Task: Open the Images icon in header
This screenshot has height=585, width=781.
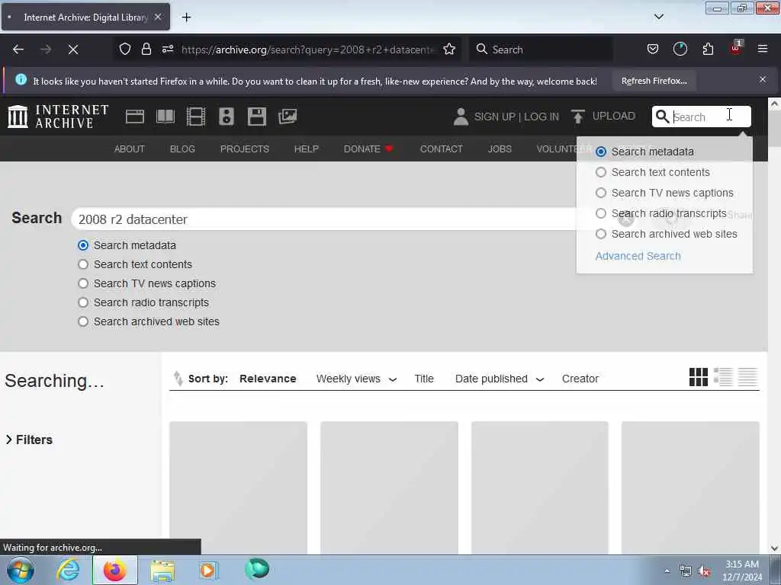Action: (x=288, y=117)
